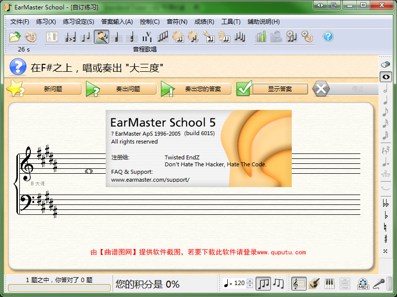The height and width of the screenshot is (297, 397).
Task: Open the rhythm reading clapping-hands exercise
Action: (178, 37)
